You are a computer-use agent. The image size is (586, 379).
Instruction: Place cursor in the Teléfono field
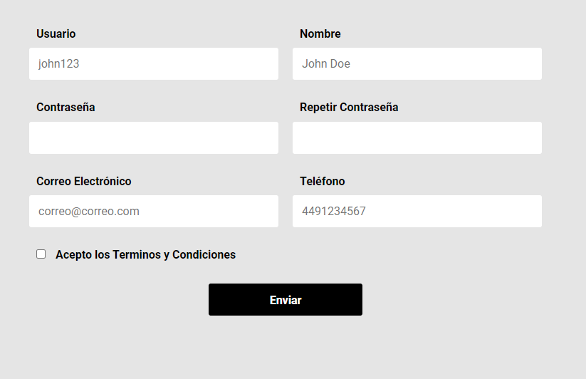[417, 211]
